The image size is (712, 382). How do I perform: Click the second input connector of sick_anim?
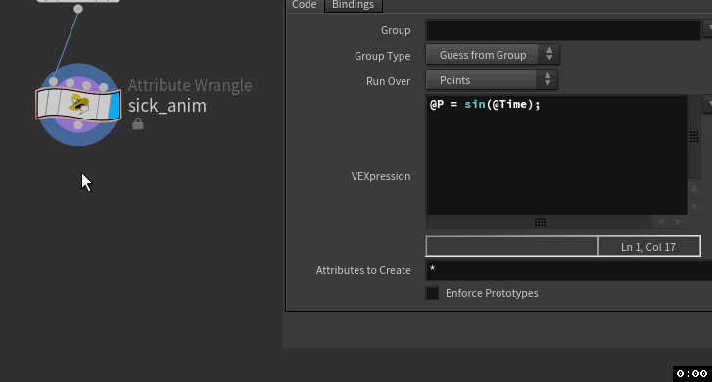(x=70, y=83)
